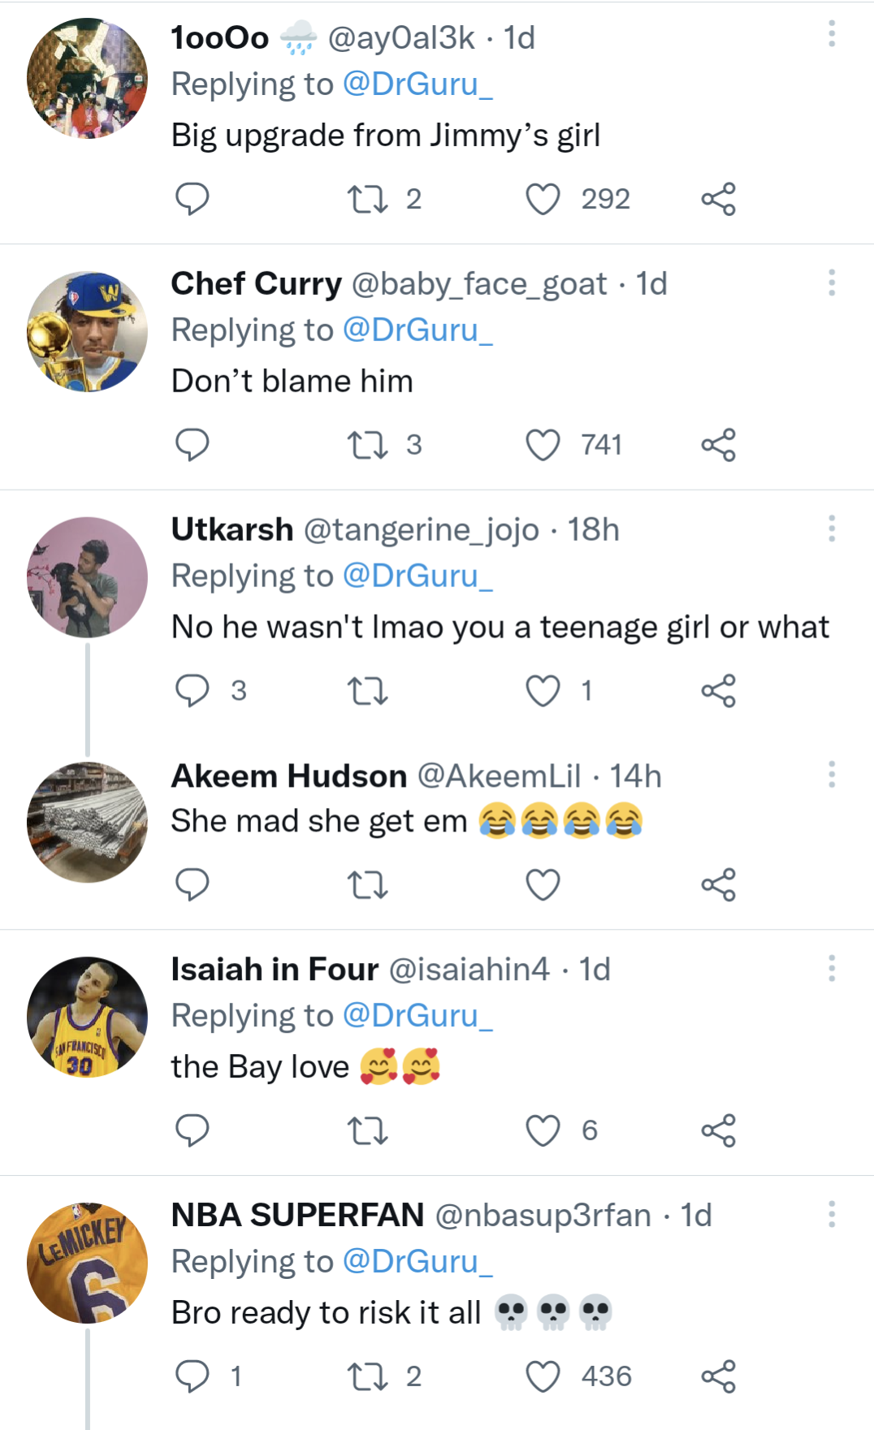Unlike Chef Curry's reply with 741 likes
The height and width of the screenshot is (1430, 874).
pos(545,443)
